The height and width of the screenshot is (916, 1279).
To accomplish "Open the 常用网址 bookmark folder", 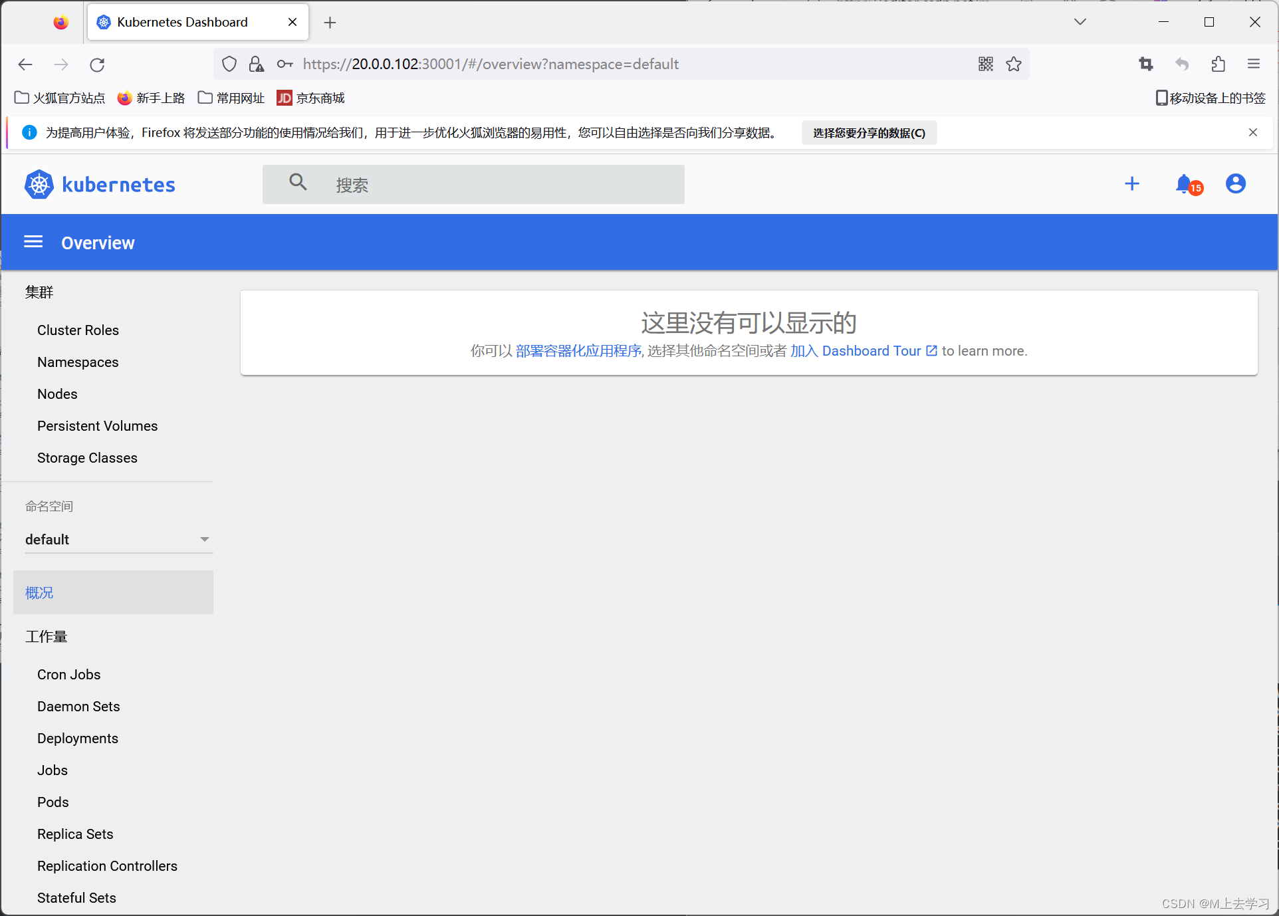I will coord(231,98).
